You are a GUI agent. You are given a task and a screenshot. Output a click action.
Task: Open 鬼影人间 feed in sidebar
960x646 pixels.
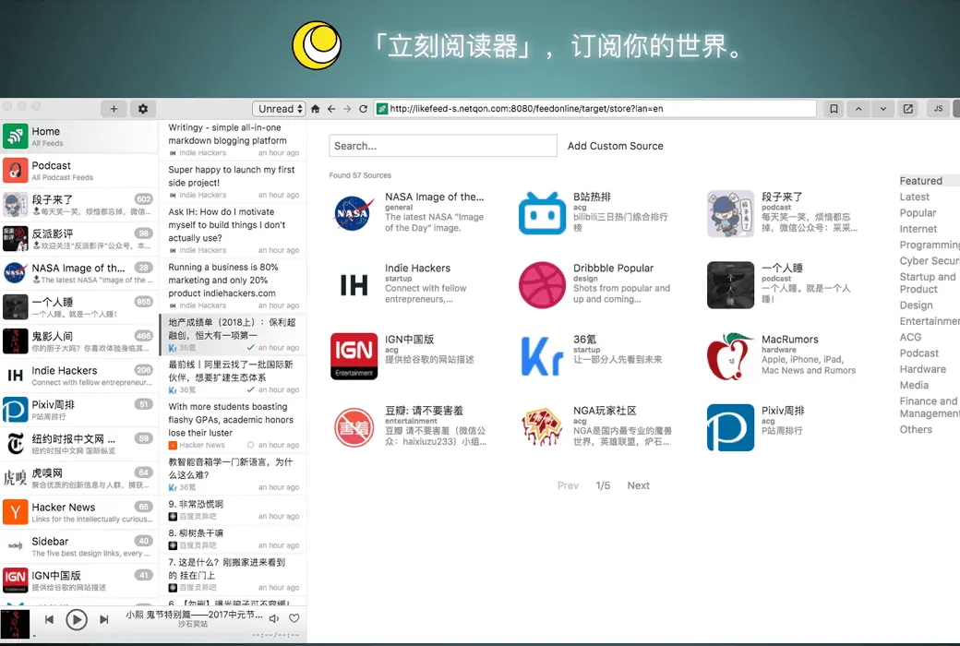[x=79, y=341]
